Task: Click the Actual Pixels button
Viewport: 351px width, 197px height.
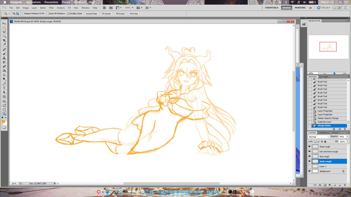Action: coord(91,13)
